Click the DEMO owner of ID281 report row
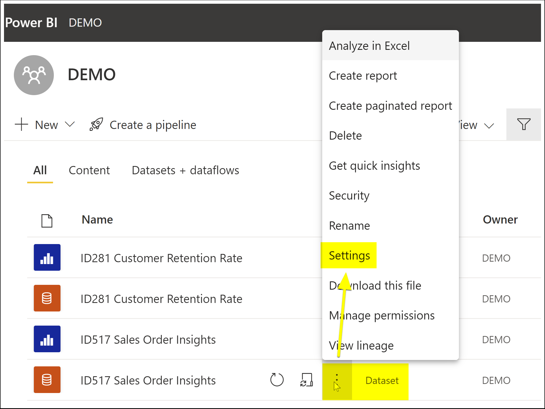Viewport: 545px width, 409px height. pos(496,258)
